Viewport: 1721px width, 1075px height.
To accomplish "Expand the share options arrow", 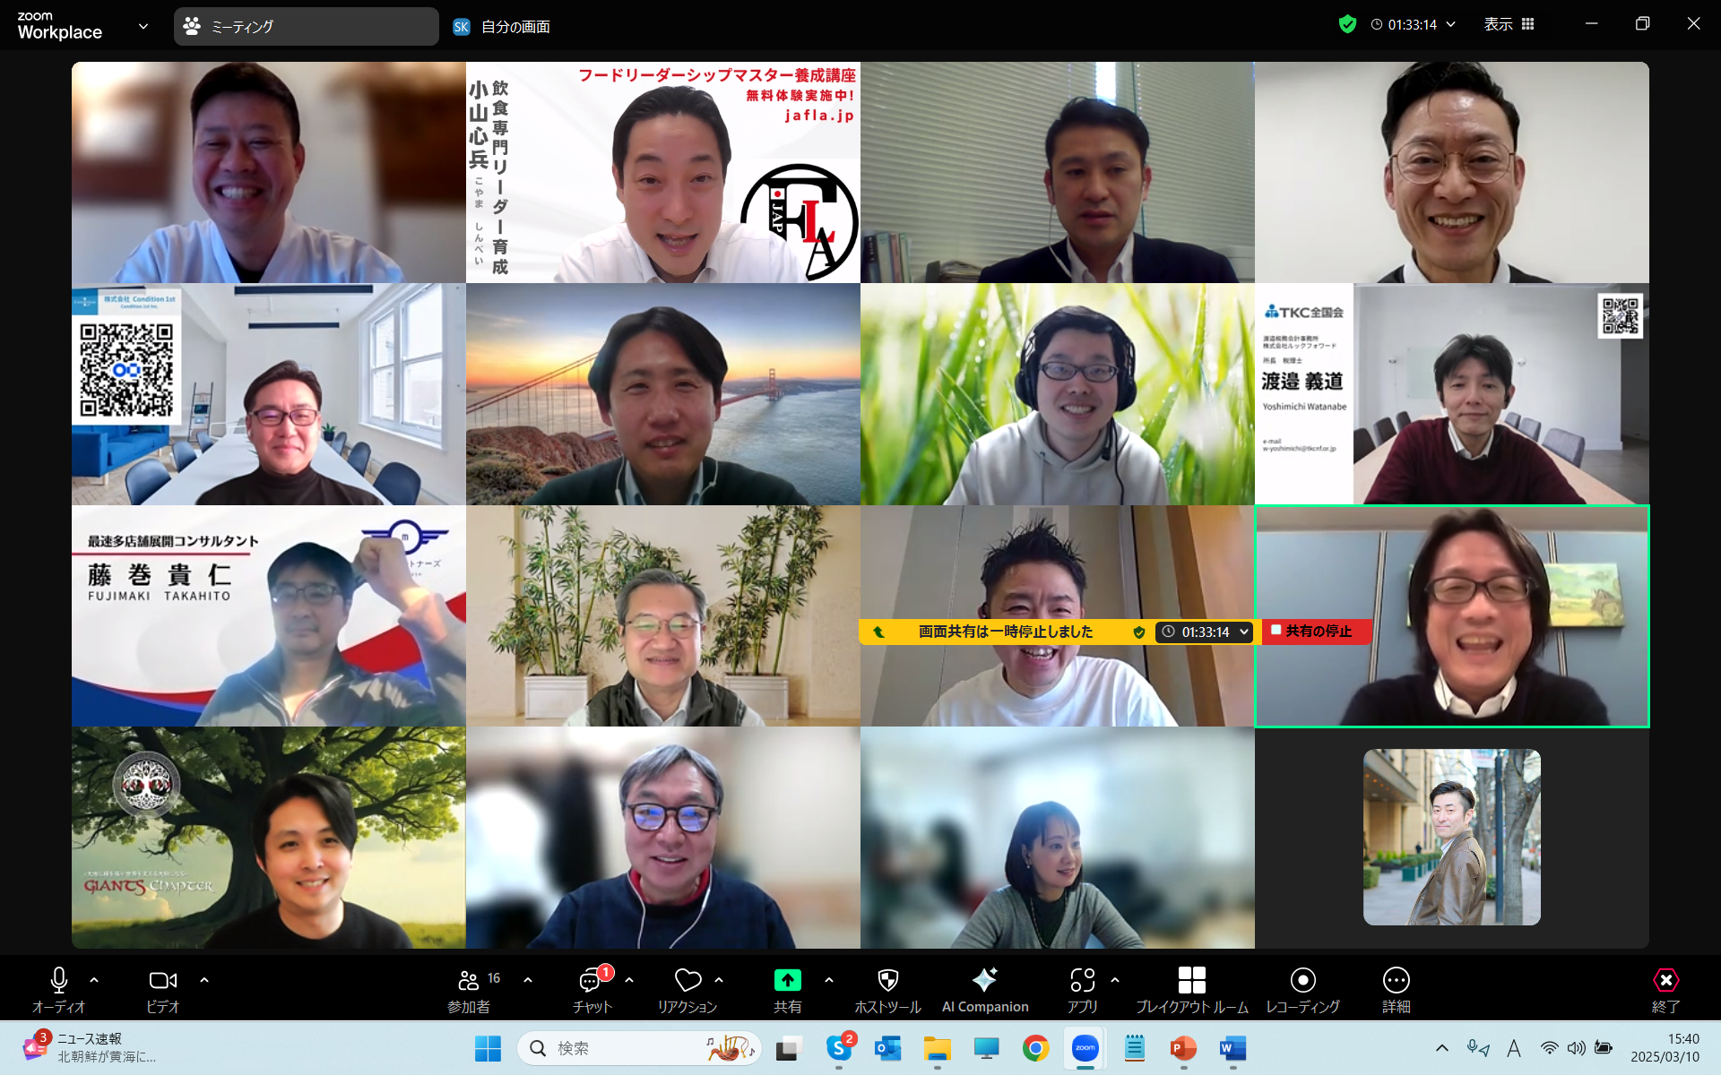I will pyautogui.click(x=829, y=980).
